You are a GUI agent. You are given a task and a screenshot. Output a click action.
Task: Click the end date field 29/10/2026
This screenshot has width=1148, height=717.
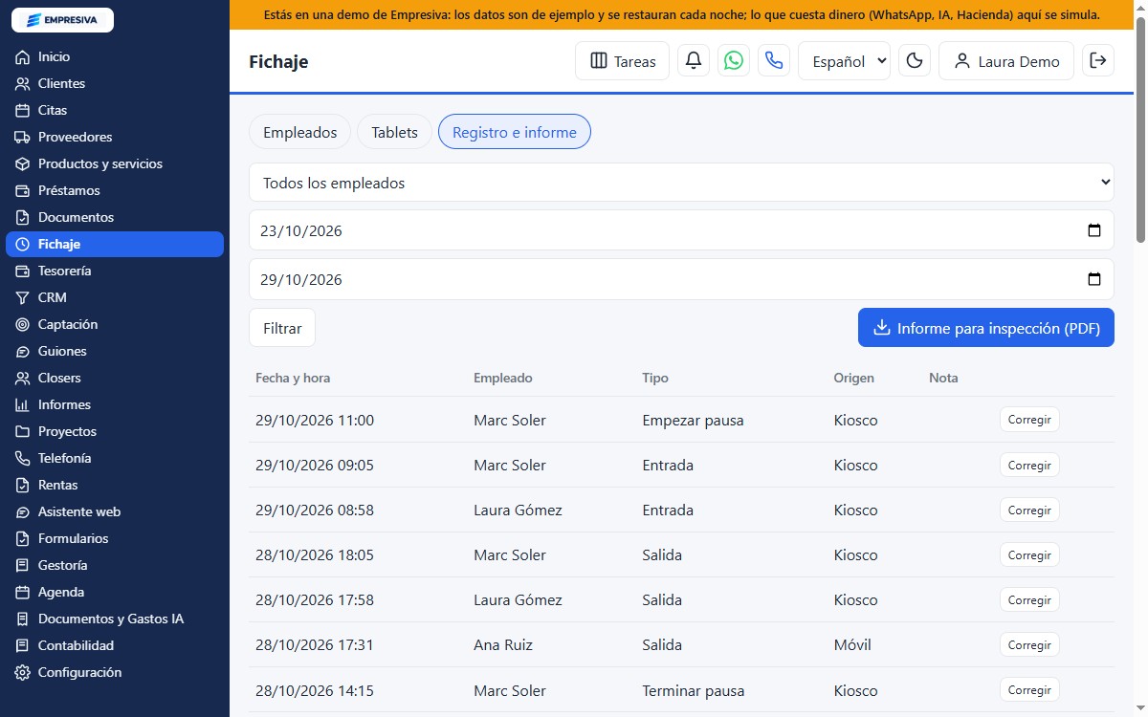[681, 279]
